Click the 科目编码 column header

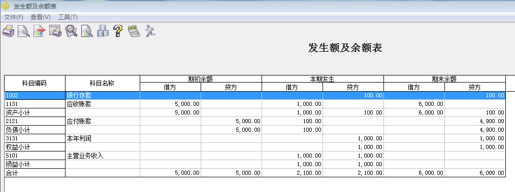(x=35, y=83)
